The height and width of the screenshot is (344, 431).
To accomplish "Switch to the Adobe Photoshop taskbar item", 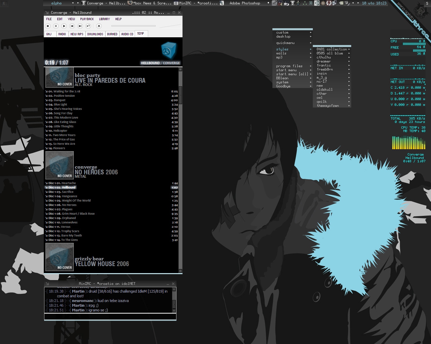I will pos(242,3).
